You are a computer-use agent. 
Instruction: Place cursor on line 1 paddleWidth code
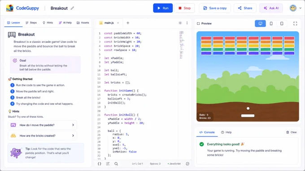click(123, 33)
